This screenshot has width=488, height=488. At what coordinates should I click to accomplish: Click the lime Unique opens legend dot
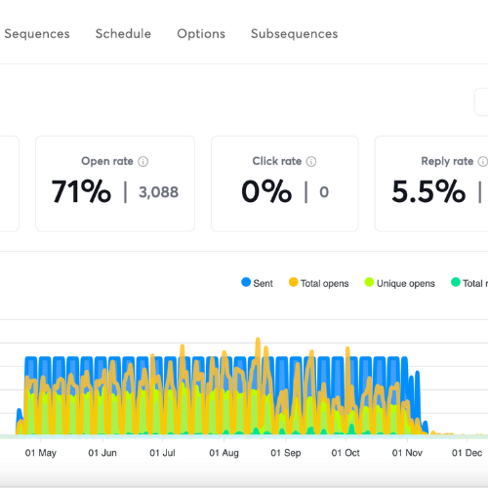click(369, 282)
